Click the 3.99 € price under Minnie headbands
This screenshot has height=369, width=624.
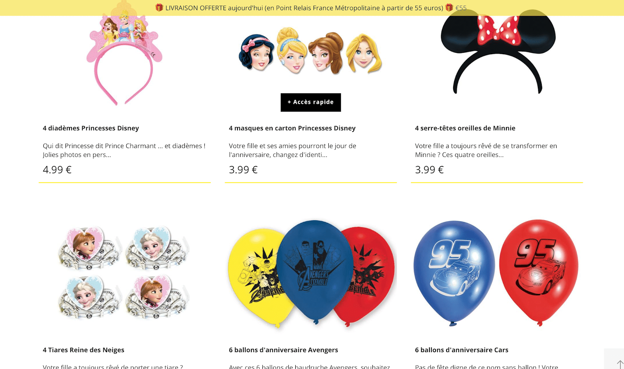tap(429, 170)
